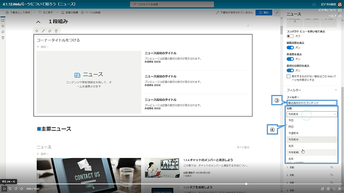Click the news icon in placeholder
Image resolution: width=344 pixels, height=193 pixels.
77,75
